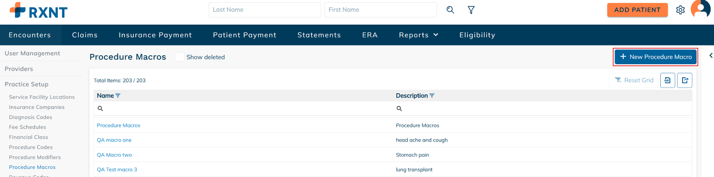Click the Description column filter icon

click(x=432, y=96)
